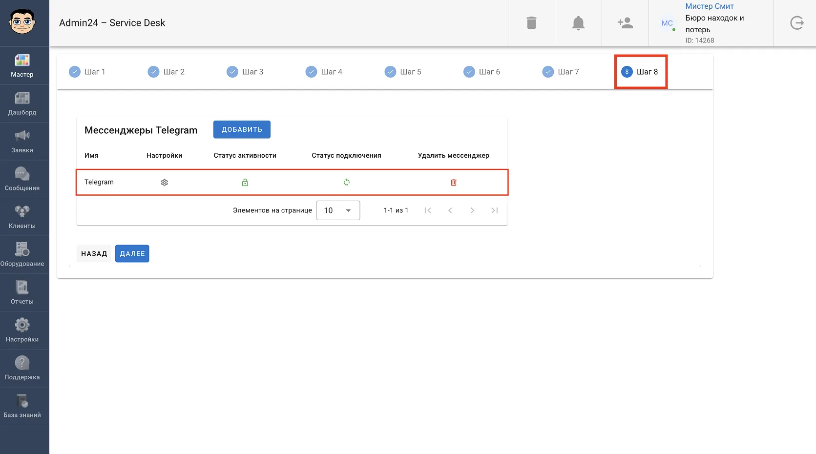This screenshot has width=816, height=454.
Task: Open the trash bin in header
Action: click(532, 23)
